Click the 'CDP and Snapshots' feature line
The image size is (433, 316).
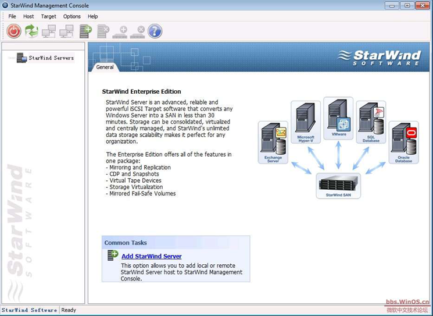(133, 174)
